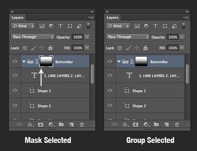Lock all padlock in left panel

[x=50, y=48]
